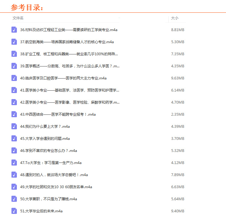Screen dimensions: 226x219
Task: Open 38.矿业工程、核工程和兵器类 file
Action: [69, 54]
